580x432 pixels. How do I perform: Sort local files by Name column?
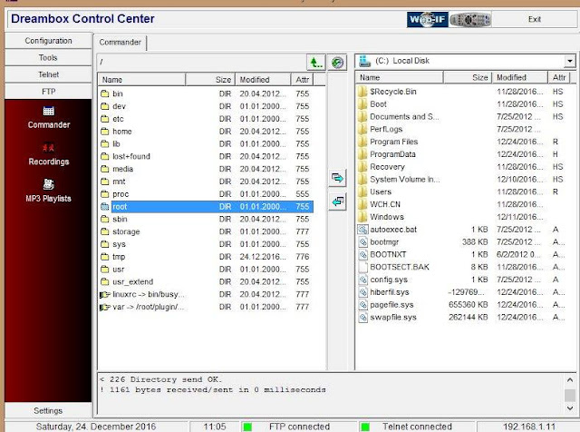coord(399,77)
